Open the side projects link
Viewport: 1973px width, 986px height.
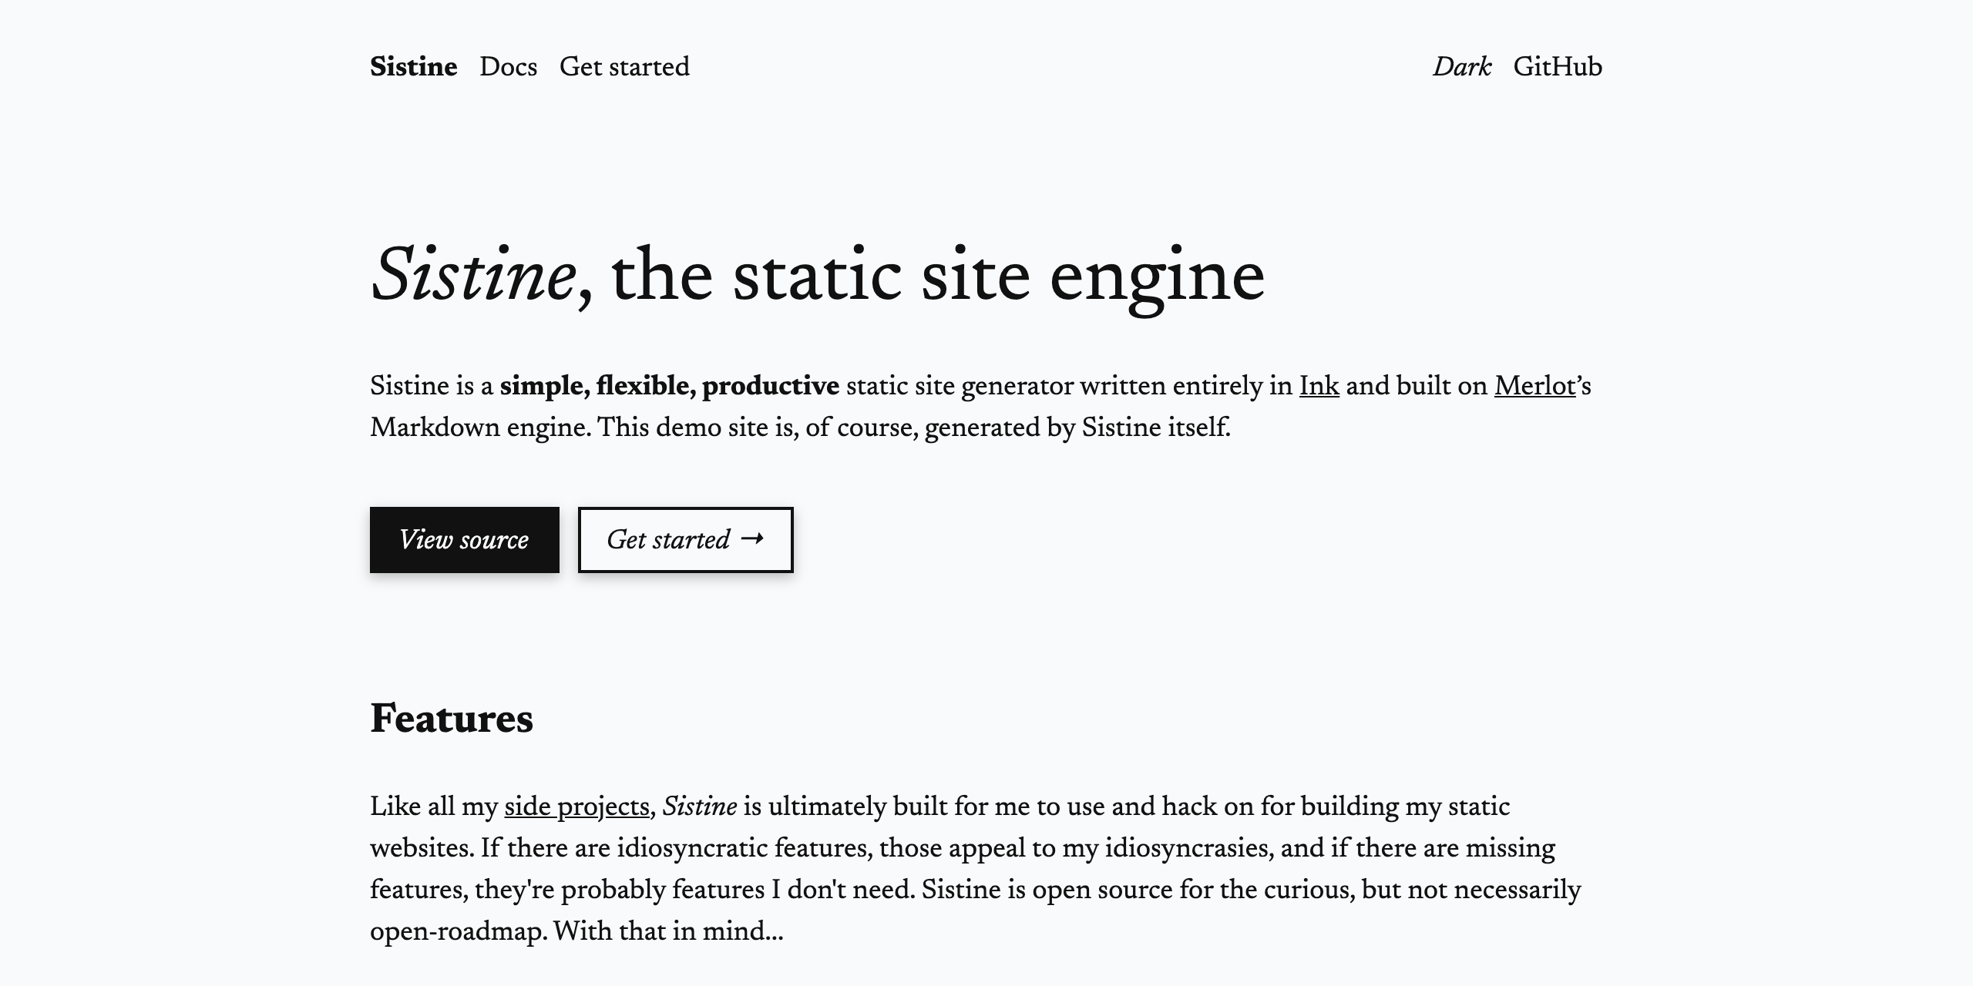coord(576,807)
